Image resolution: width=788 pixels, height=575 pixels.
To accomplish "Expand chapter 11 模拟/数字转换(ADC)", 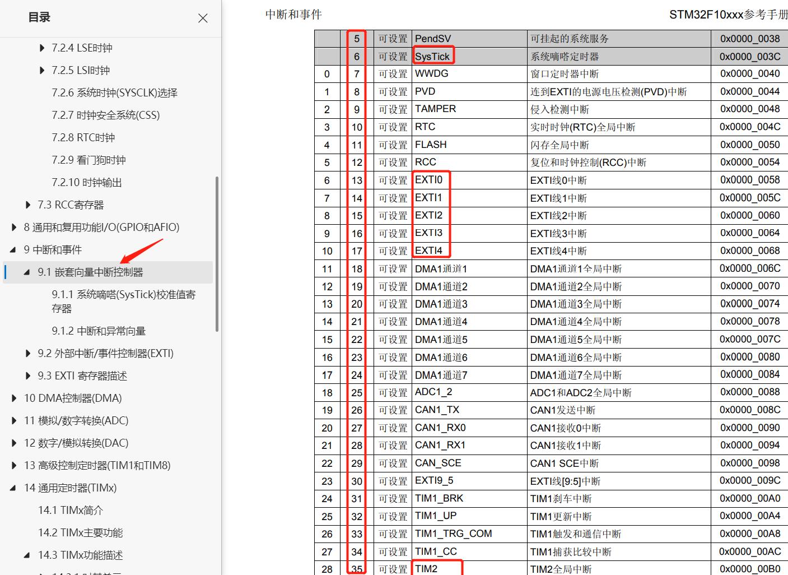I will pos(14,421).
